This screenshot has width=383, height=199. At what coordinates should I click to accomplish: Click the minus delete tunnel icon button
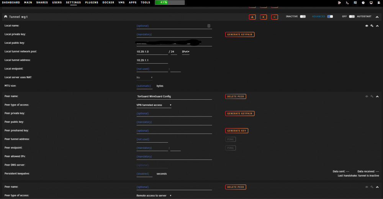click(x=275, y=17)
